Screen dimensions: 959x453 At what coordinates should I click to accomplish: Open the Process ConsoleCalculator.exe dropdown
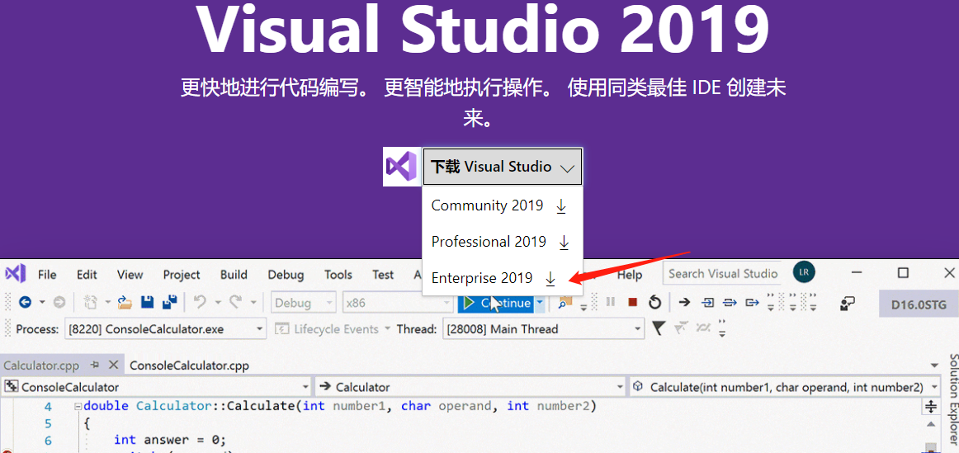click(165, 329)
